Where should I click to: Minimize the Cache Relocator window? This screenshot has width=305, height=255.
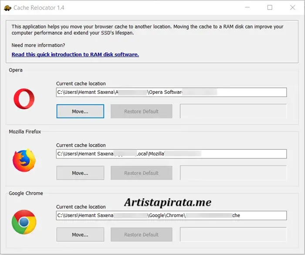pyautogui.click(x=247, y=7)
